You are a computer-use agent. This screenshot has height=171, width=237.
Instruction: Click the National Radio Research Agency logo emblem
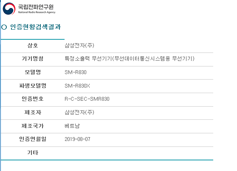(x=9, y=8)
